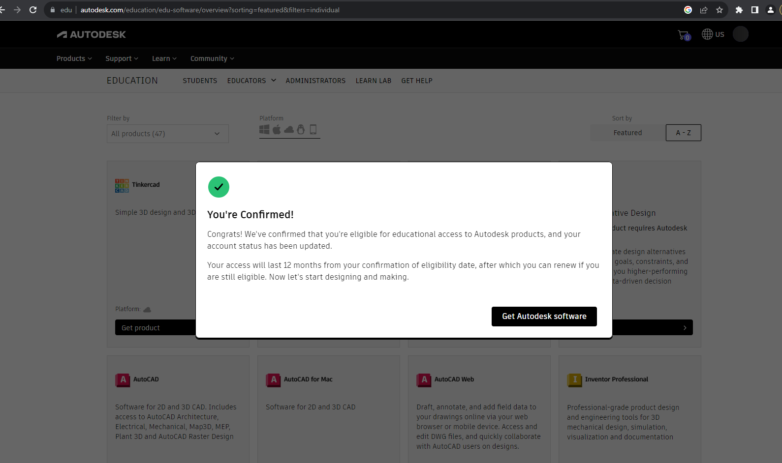Filter by Linux penguin platform icon
Image resolution: width=782 pixels, height=463 pixels.
tap(301, 129)
